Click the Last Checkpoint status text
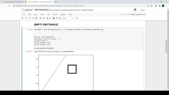 click(64, 10)
